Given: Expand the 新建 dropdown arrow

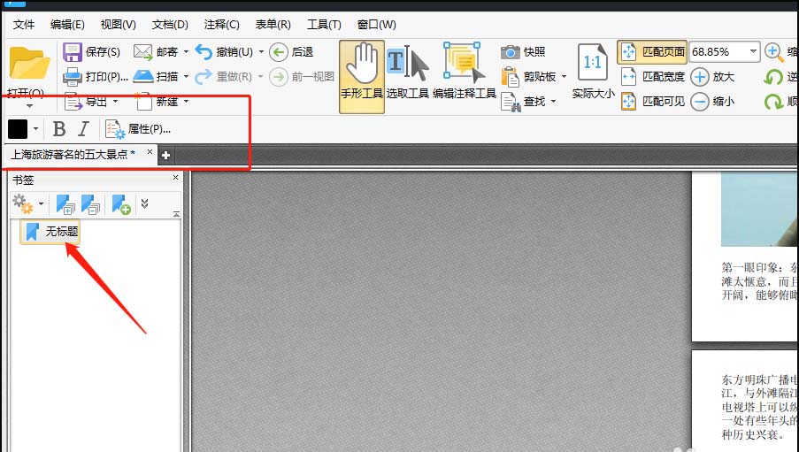Looking at the screenshot, I should pos(186,102).
